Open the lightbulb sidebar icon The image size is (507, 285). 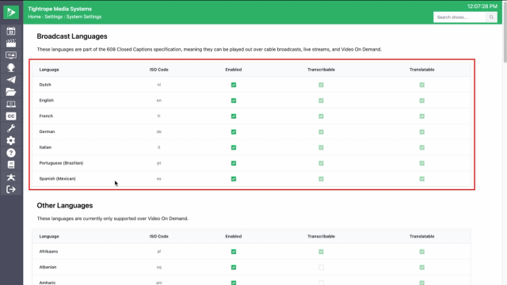[11, 67]
